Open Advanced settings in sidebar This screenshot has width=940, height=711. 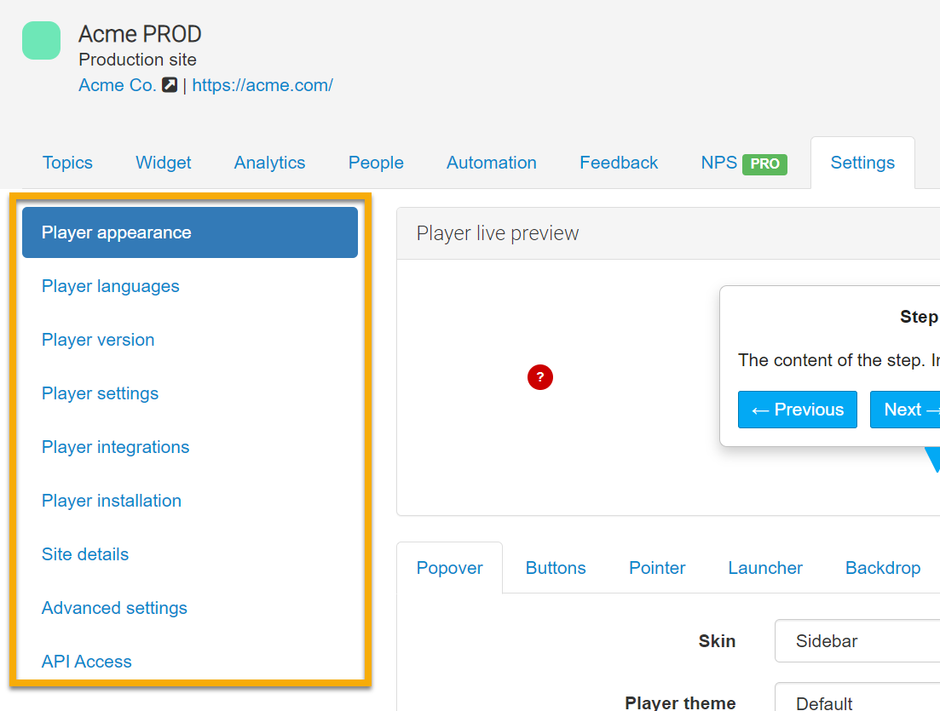pos(114,608)
